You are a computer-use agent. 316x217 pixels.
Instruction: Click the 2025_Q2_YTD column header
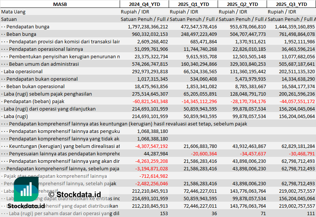pos(242,4)
